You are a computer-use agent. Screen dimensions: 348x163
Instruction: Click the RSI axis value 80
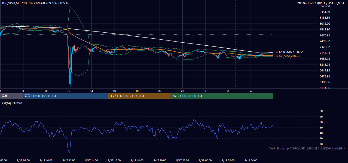tap(321, 111)
